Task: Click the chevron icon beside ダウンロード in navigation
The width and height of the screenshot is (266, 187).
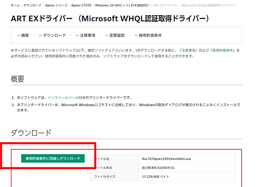Action: click(41, 35)
